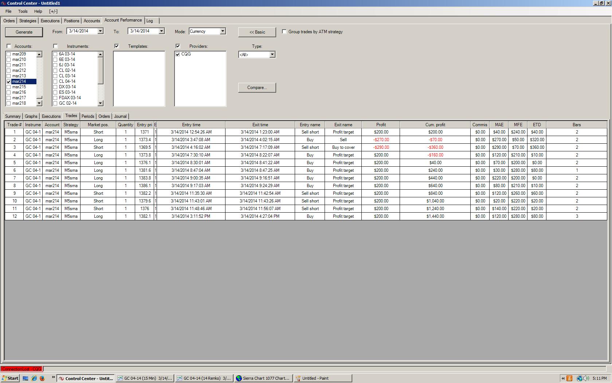The width and height of the screenshot is (612, 383).
Task: Select the -$270.00 profit cell
Action: (x=381, y=140)
